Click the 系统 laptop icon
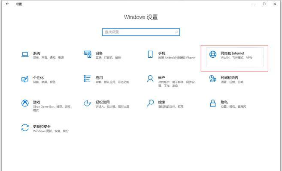 (25, 55)
